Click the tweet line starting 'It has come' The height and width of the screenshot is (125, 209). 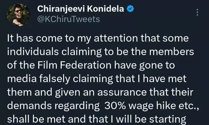tap(98, 39)
